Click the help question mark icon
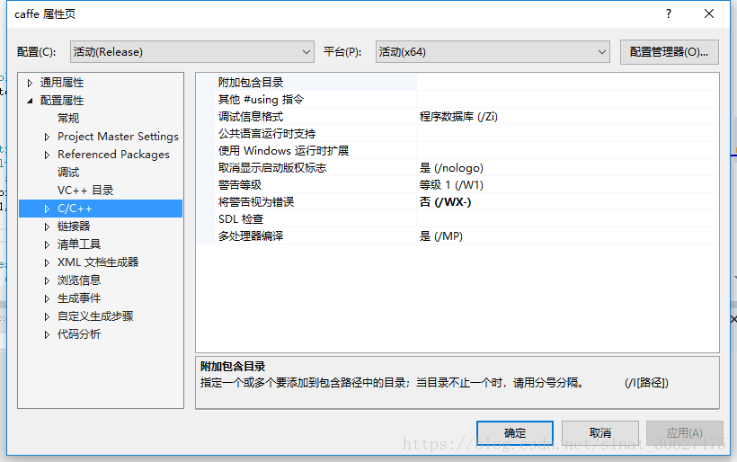Image resolution: width=737 pixels, height=462 pixels. (668, 14)
